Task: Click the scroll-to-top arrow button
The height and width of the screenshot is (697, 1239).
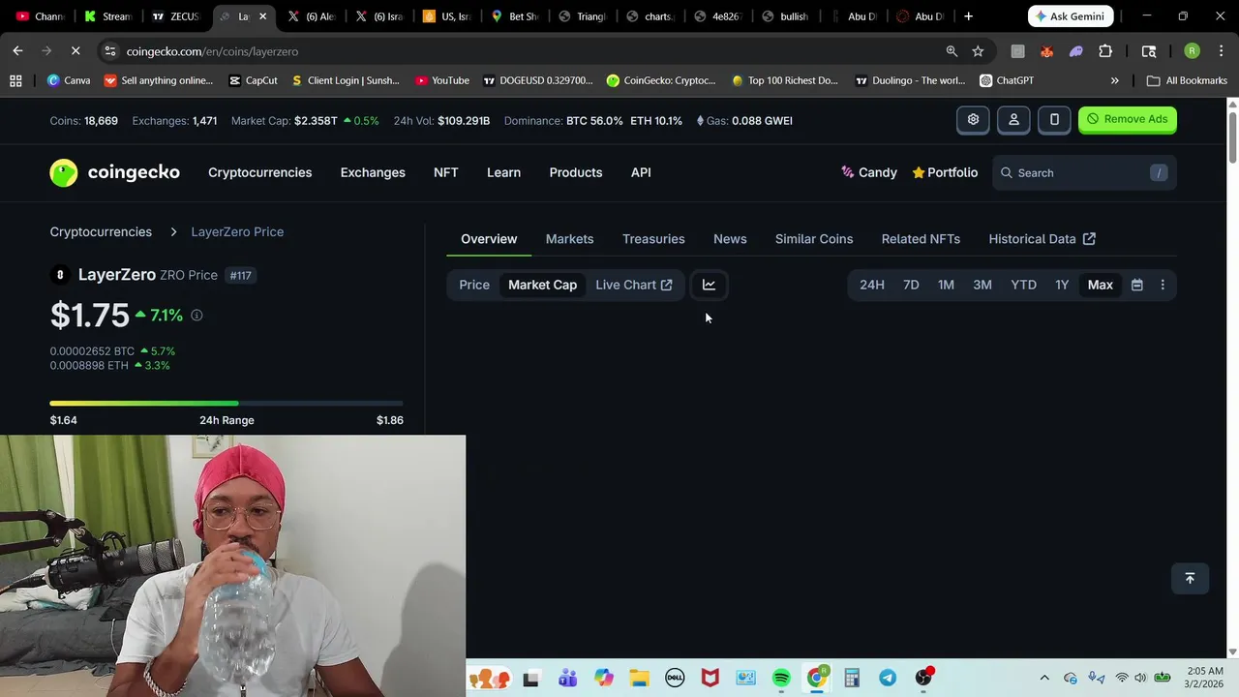Action: [1190, 578]
